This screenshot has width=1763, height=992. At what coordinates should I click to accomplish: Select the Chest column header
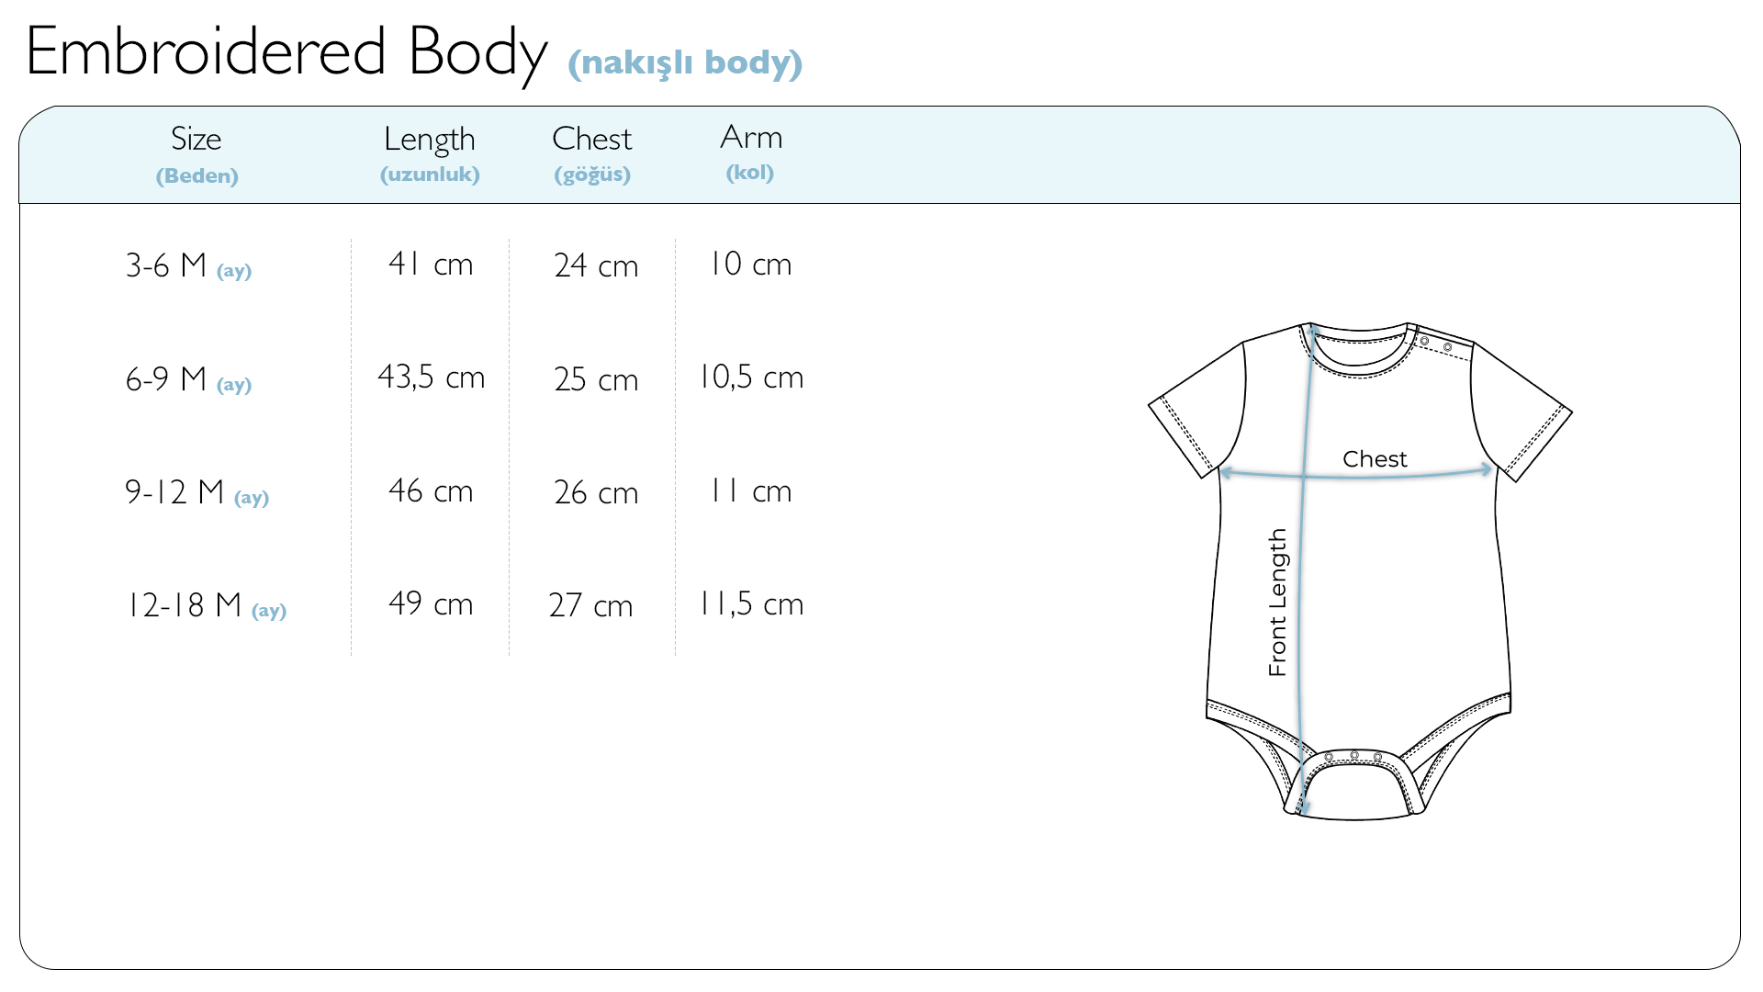click(x=592, y=140)
